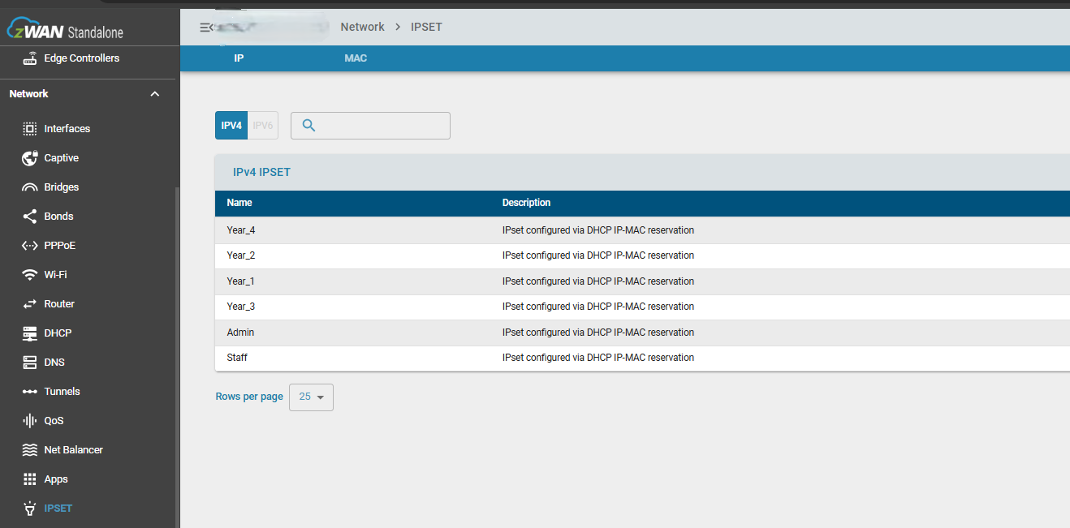Click the Description column header
Viewport: 1070px width, 528px height.
point(526,203)
